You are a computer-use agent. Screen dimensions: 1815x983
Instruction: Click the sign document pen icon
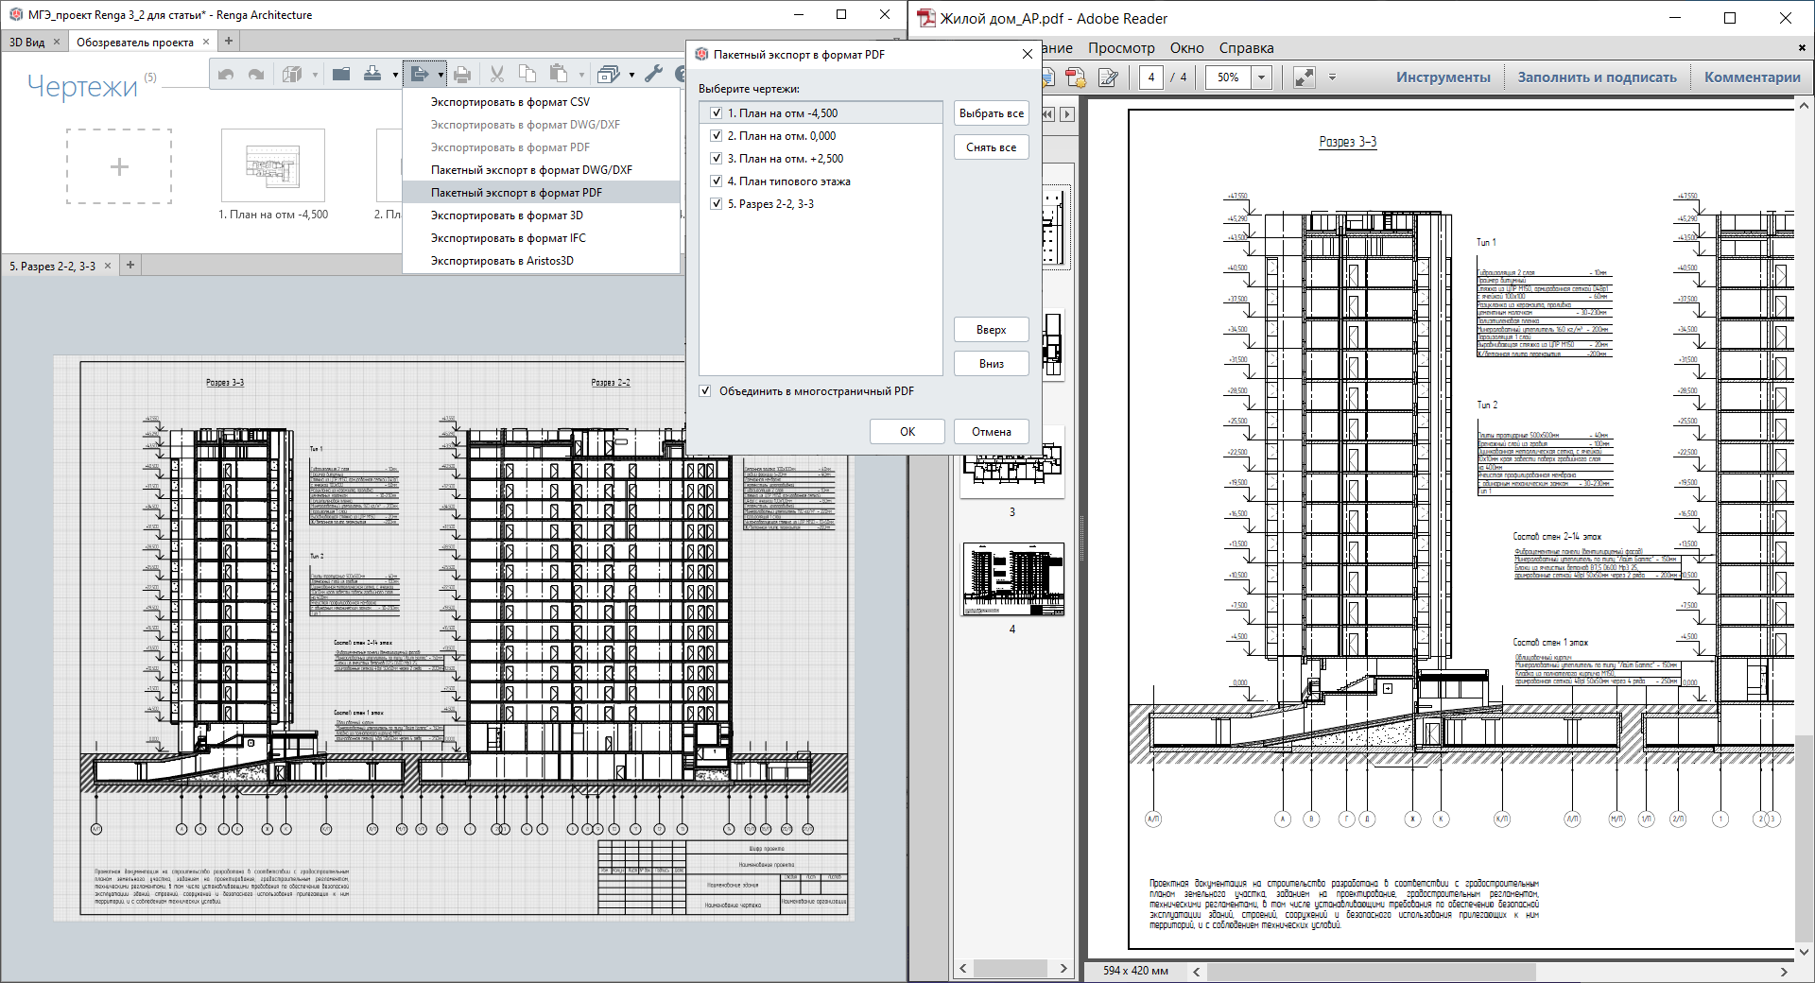click(1108, 78)
